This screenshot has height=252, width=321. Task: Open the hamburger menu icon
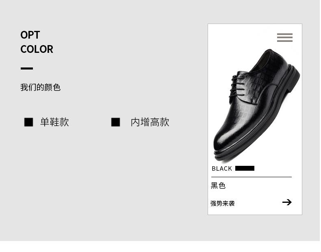(284, 37)
